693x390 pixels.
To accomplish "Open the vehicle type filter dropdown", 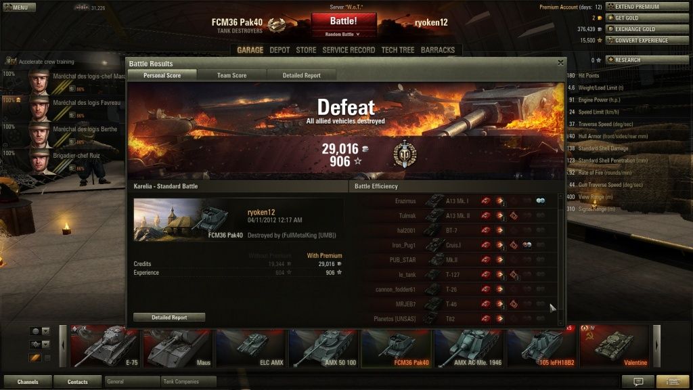I will point(40,344).
